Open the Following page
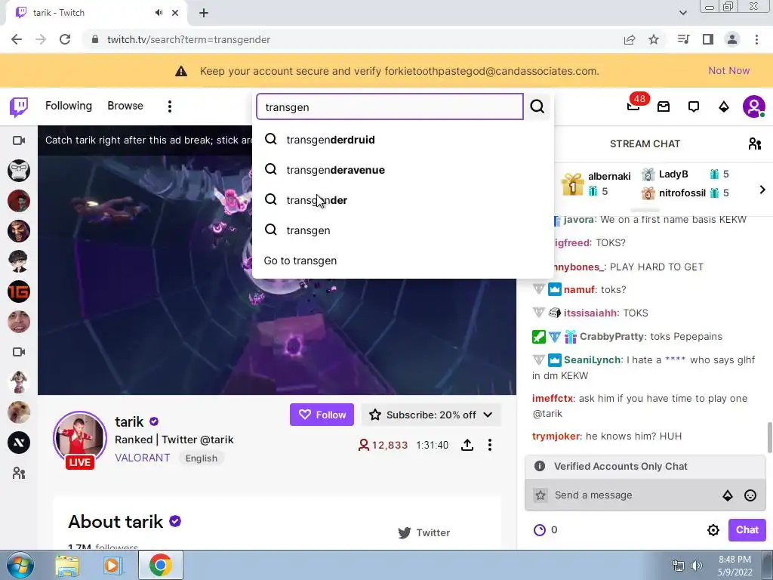Screen dimensions: 773x580 coord(69,106)
